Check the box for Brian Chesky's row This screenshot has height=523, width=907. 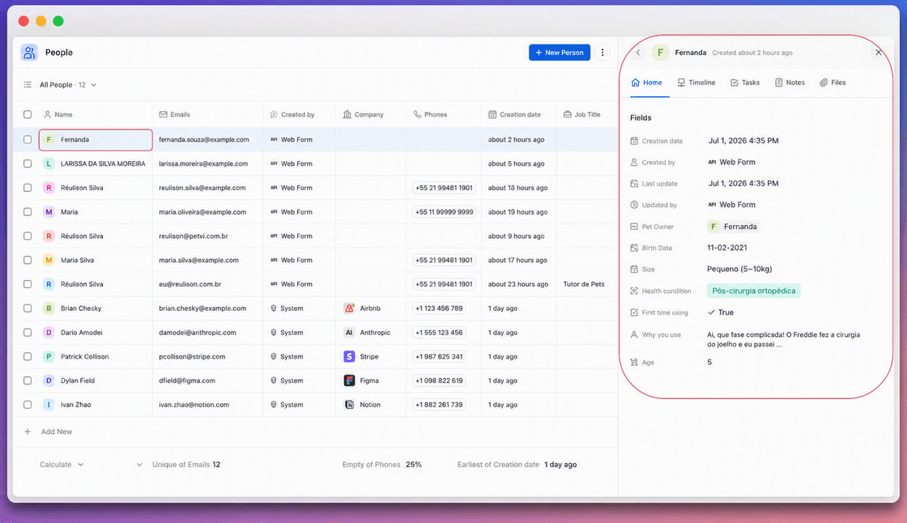[28, 308]
